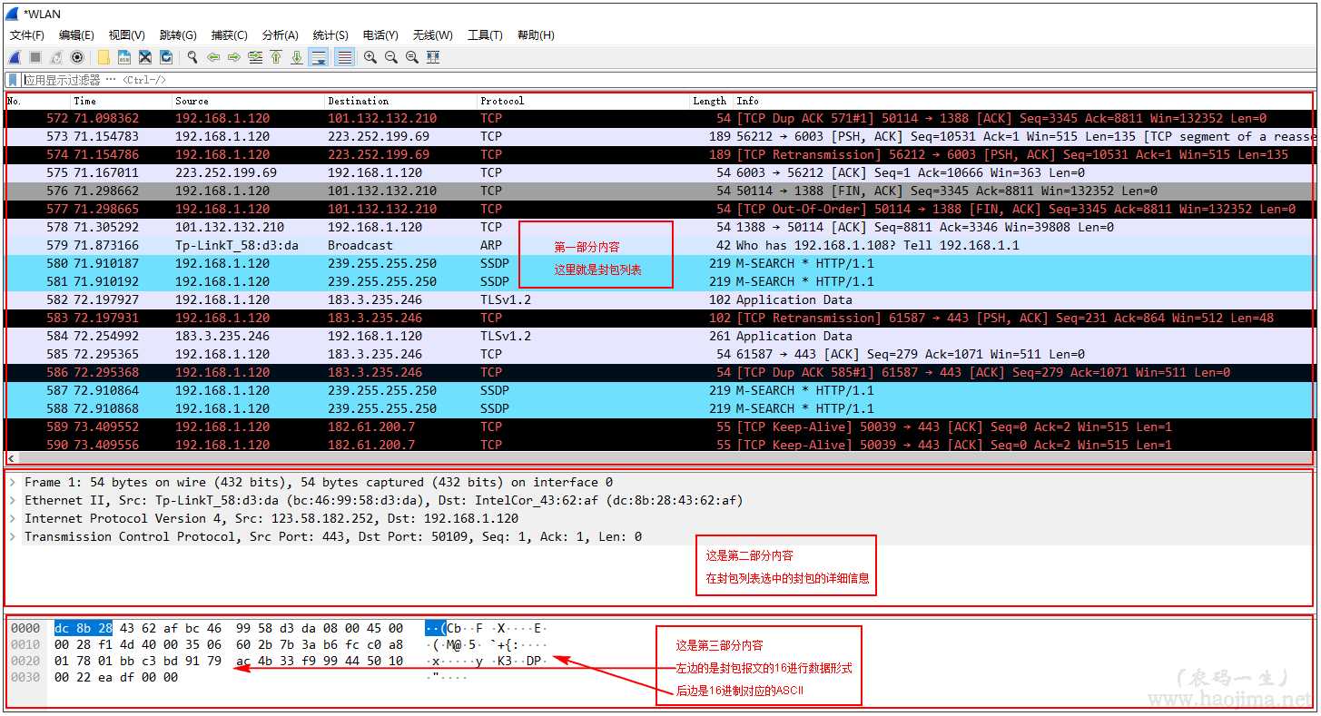Save this capture file
This screenshot has width=1321, height=716.
tap(124, 57)
